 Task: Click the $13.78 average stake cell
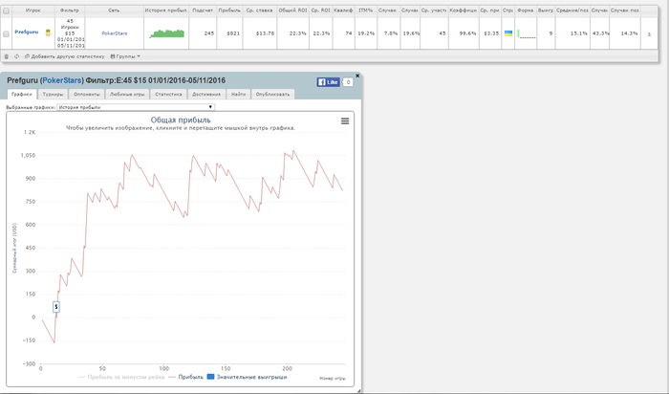[265, 33]
